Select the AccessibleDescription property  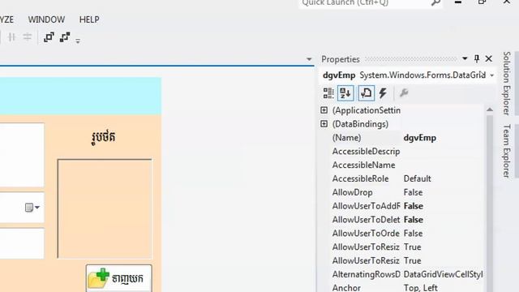click(366, 152)
